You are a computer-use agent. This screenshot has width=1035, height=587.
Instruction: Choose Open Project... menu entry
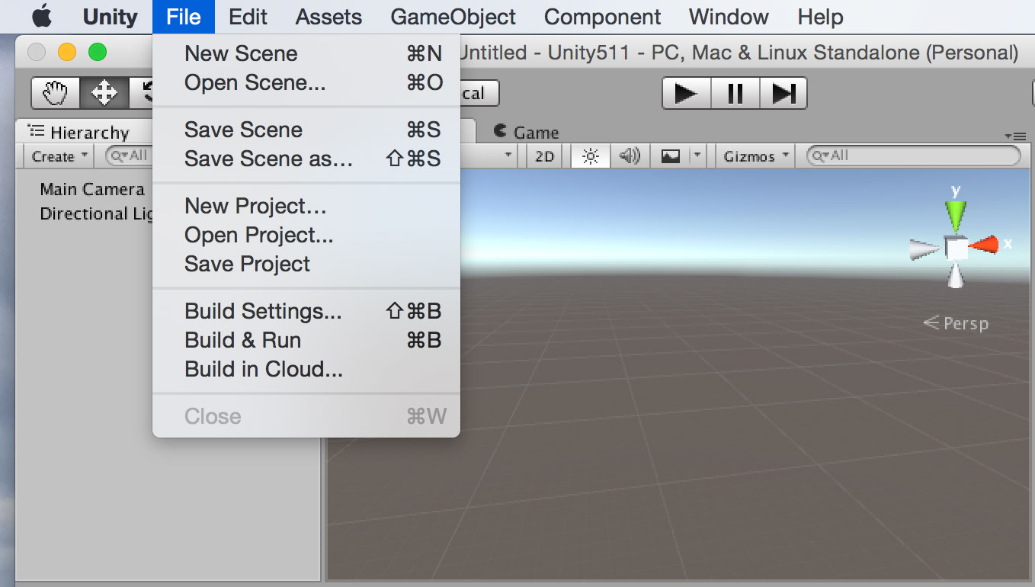tap(306, 235)
